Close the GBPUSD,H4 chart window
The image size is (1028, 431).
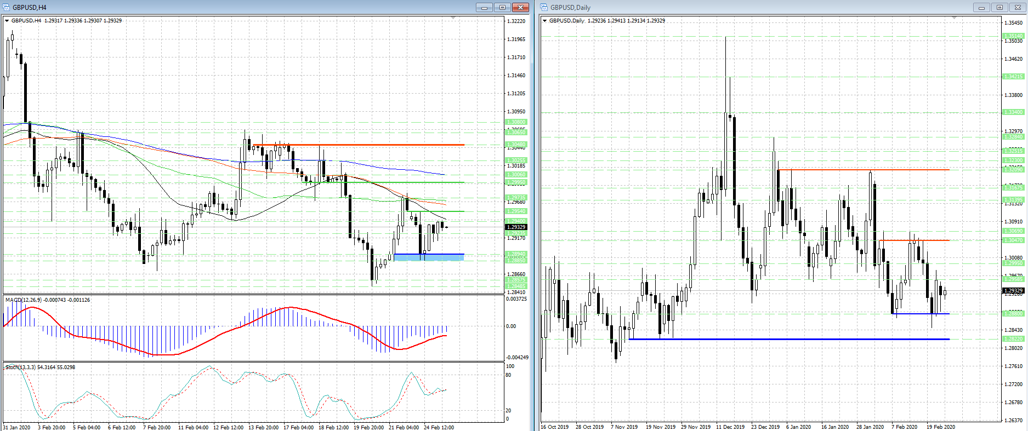(520, 7)
